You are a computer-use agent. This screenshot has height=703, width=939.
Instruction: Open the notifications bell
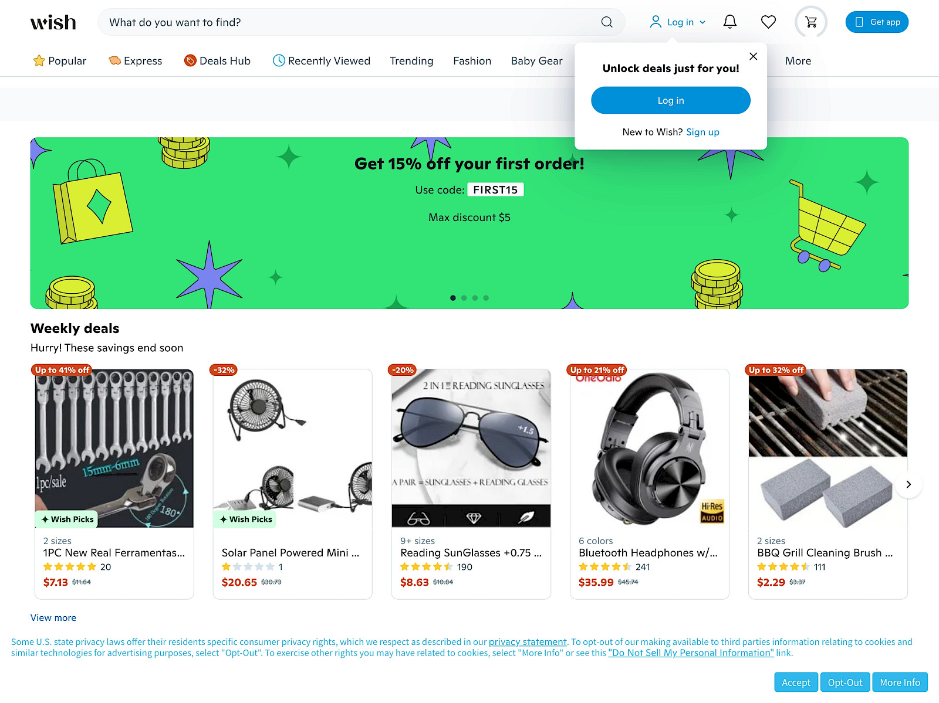[x=729, y=22]
